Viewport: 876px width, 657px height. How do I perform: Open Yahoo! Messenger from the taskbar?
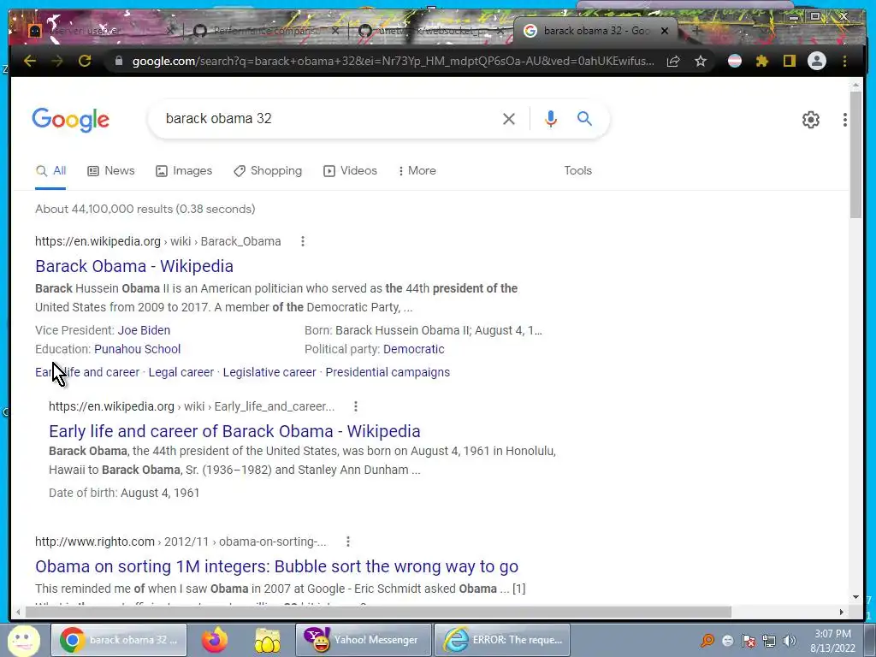[363, 640]
